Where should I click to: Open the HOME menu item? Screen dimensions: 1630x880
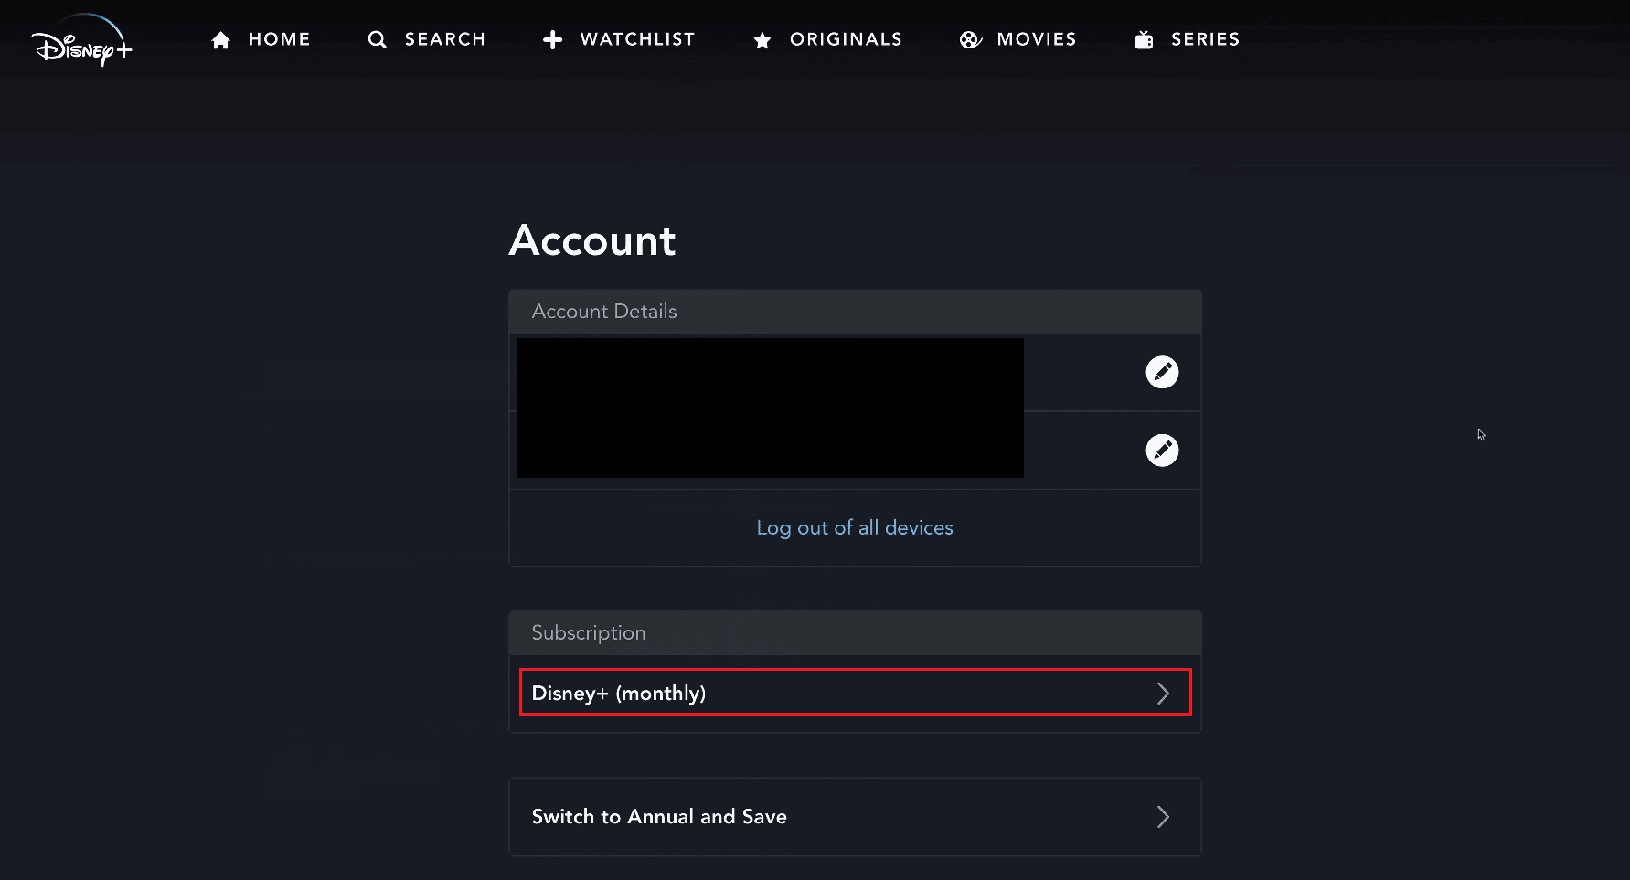(x=280, y=39)
